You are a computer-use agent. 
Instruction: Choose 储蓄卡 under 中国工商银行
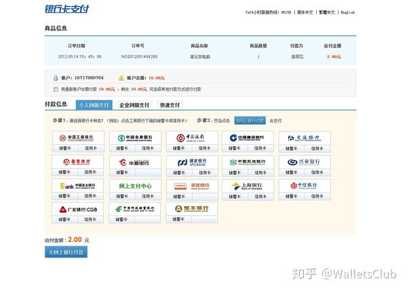click(65, 148)
